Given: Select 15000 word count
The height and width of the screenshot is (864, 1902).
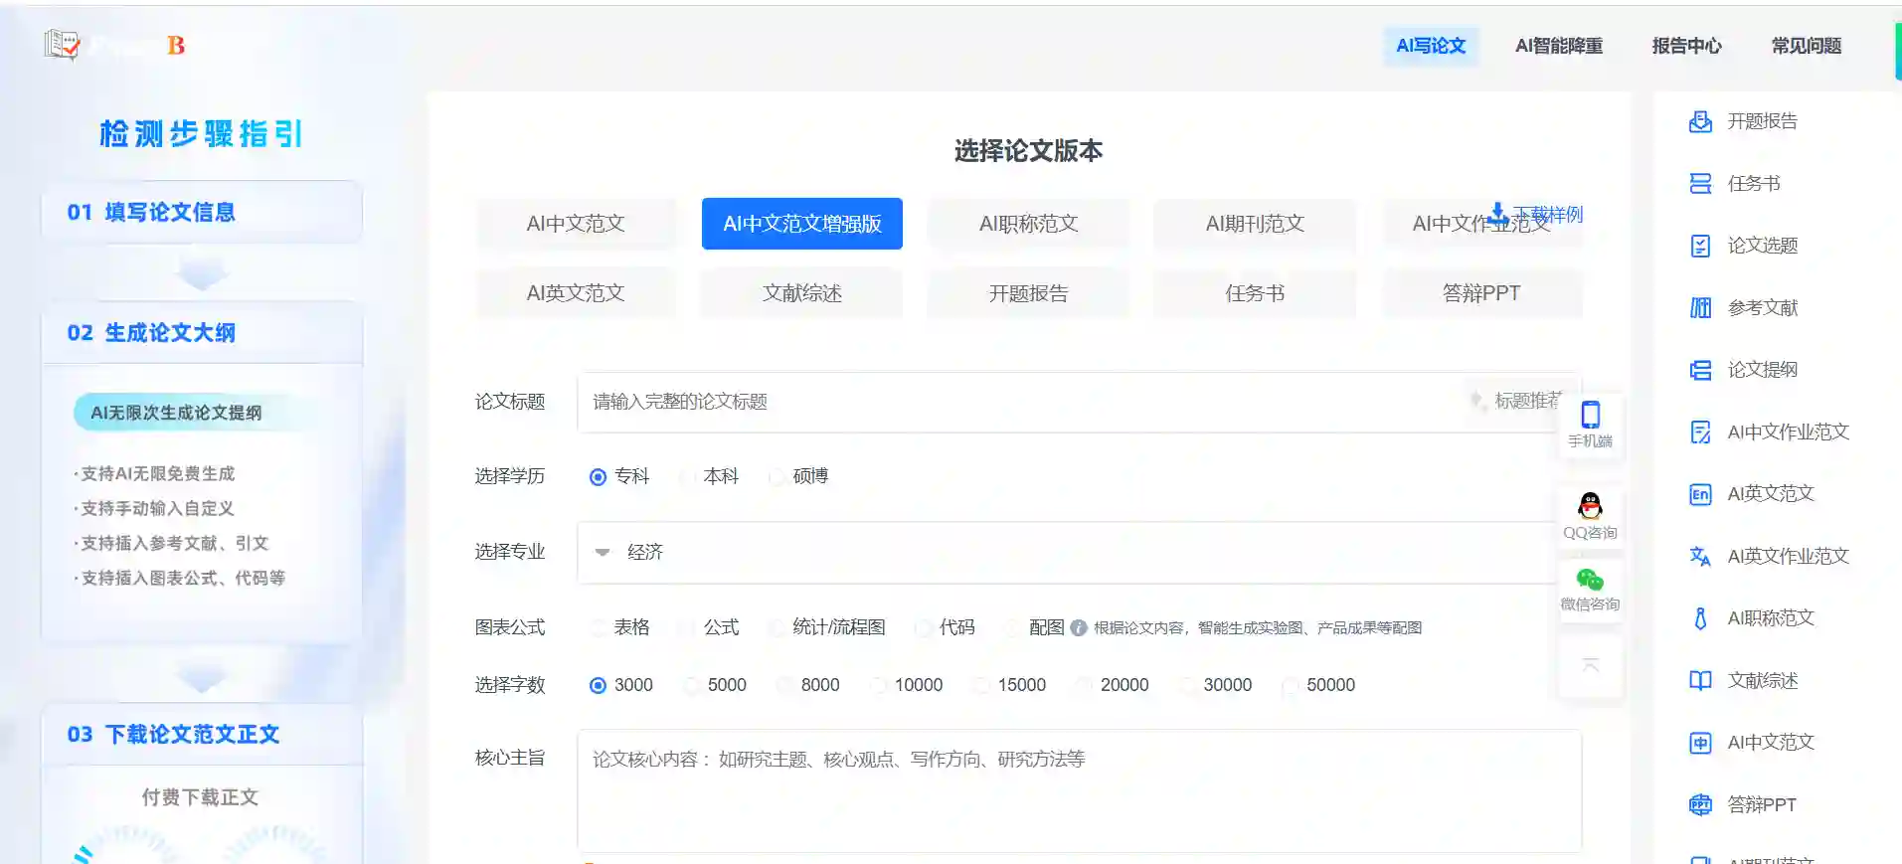Looking at the screenshot, I should click(x=981, y=685).
